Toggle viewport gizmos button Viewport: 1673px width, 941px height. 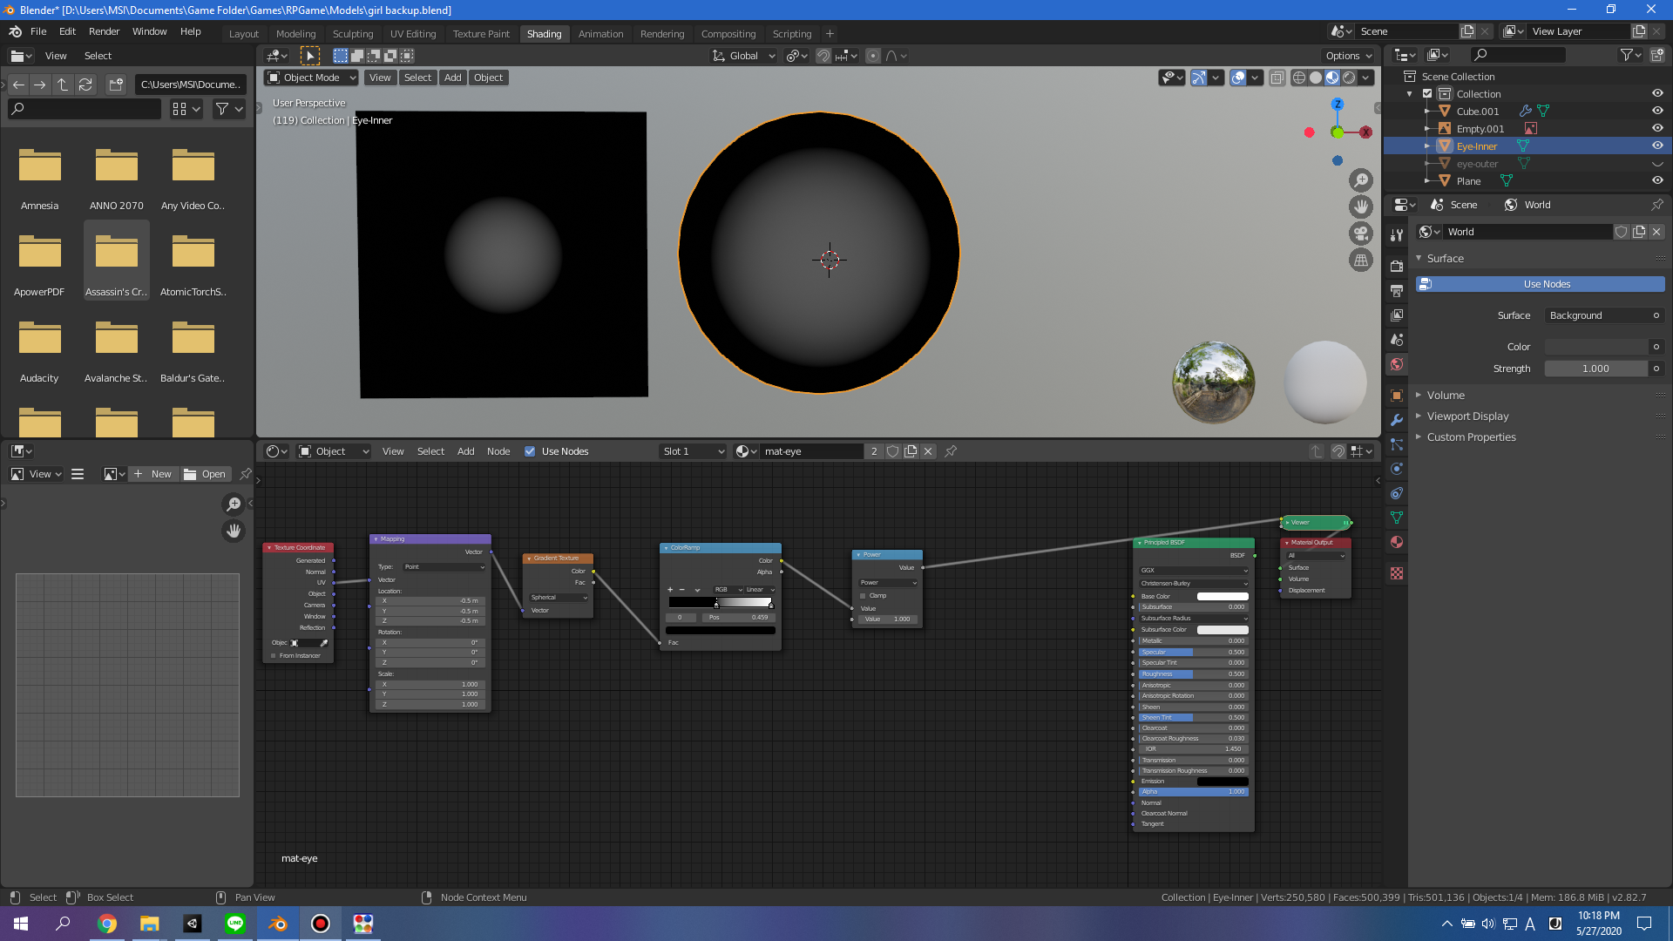1199,78
